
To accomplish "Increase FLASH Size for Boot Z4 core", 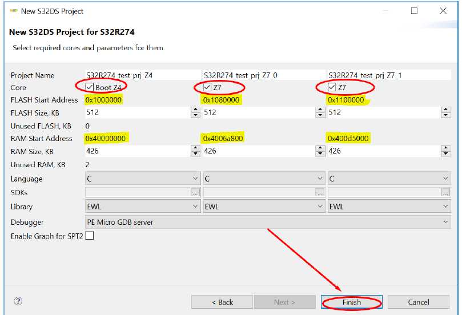I will [195, 110].
